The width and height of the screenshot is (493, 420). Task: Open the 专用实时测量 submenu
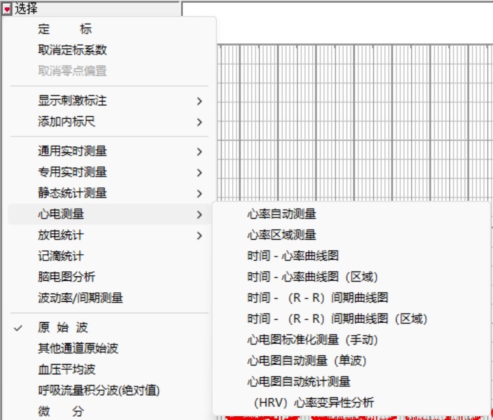coord(109,172)
